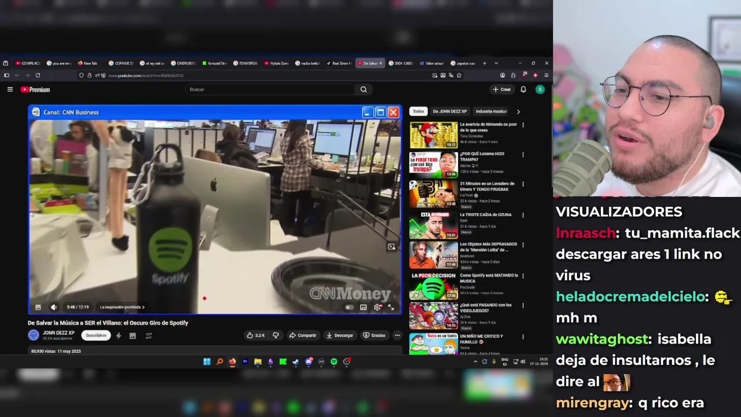Open '31 Minutos es un Lavadero' thumbnail
The height and width of the screenshot is (417, 741).
click(x=434, y=195)
